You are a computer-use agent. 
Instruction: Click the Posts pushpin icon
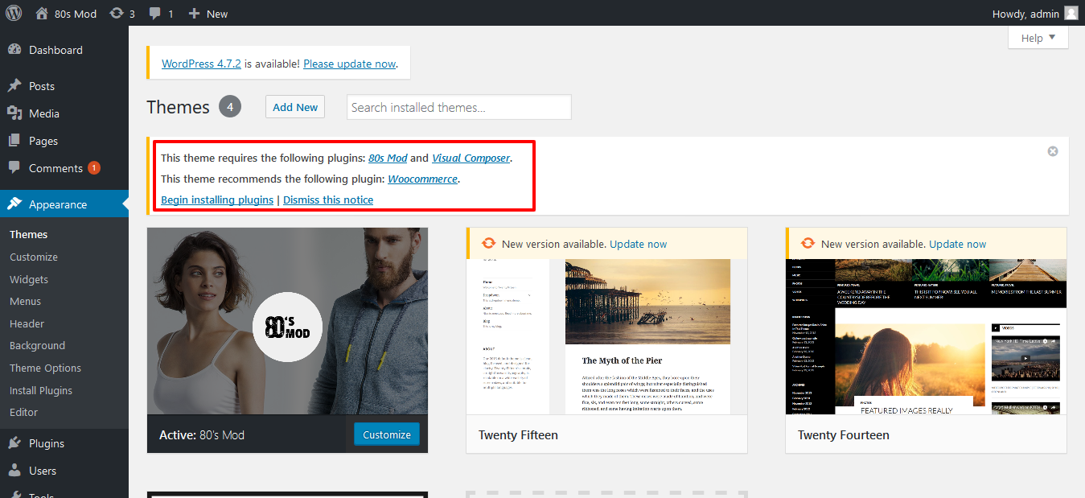(x=14, y=86)
